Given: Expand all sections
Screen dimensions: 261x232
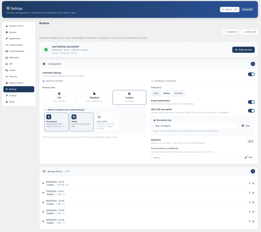Looking at the screenshot, I should coord(231,32).
